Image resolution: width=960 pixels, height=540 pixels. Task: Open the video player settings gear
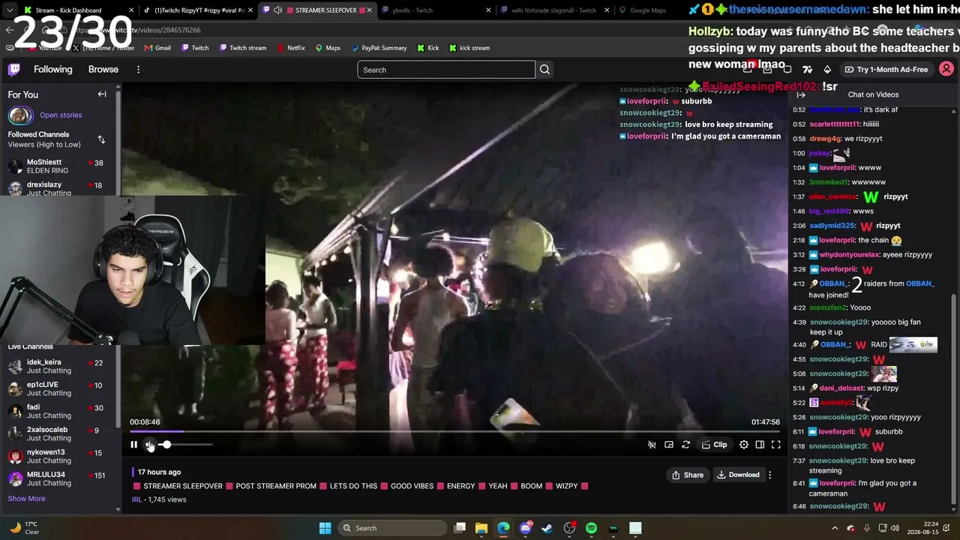point(744,445)
